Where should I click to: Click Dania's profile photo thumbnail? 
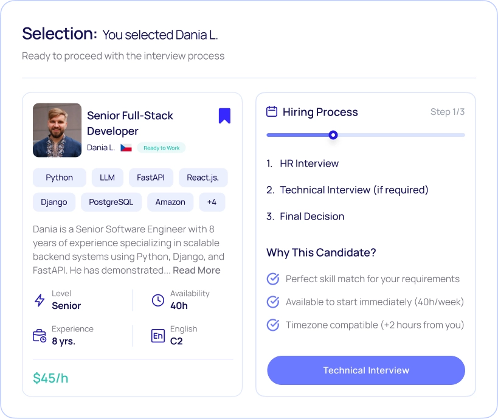tap(57, 130)
